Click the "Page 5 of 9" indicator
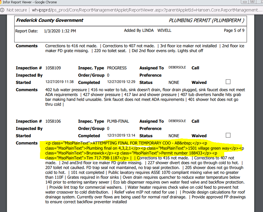Image resolution: width=263 pixels, height=212 pixels. click(x=234, y=31)
